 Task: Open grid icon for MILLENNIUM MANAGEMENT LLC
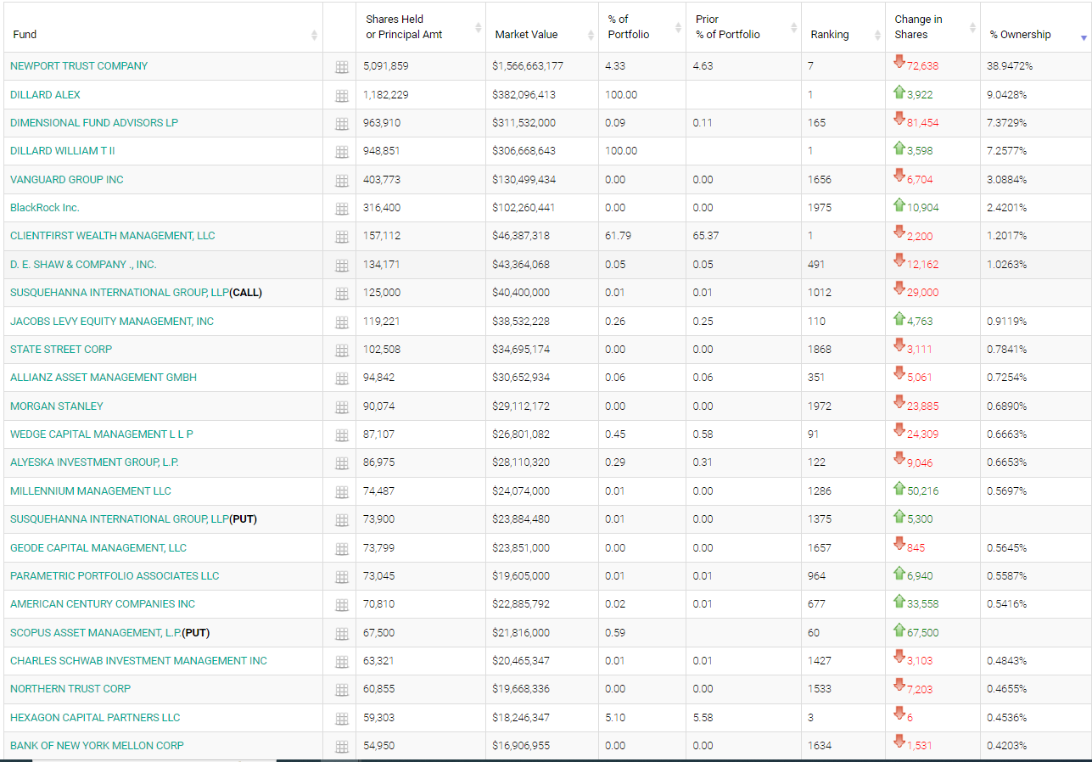[342, 492]
